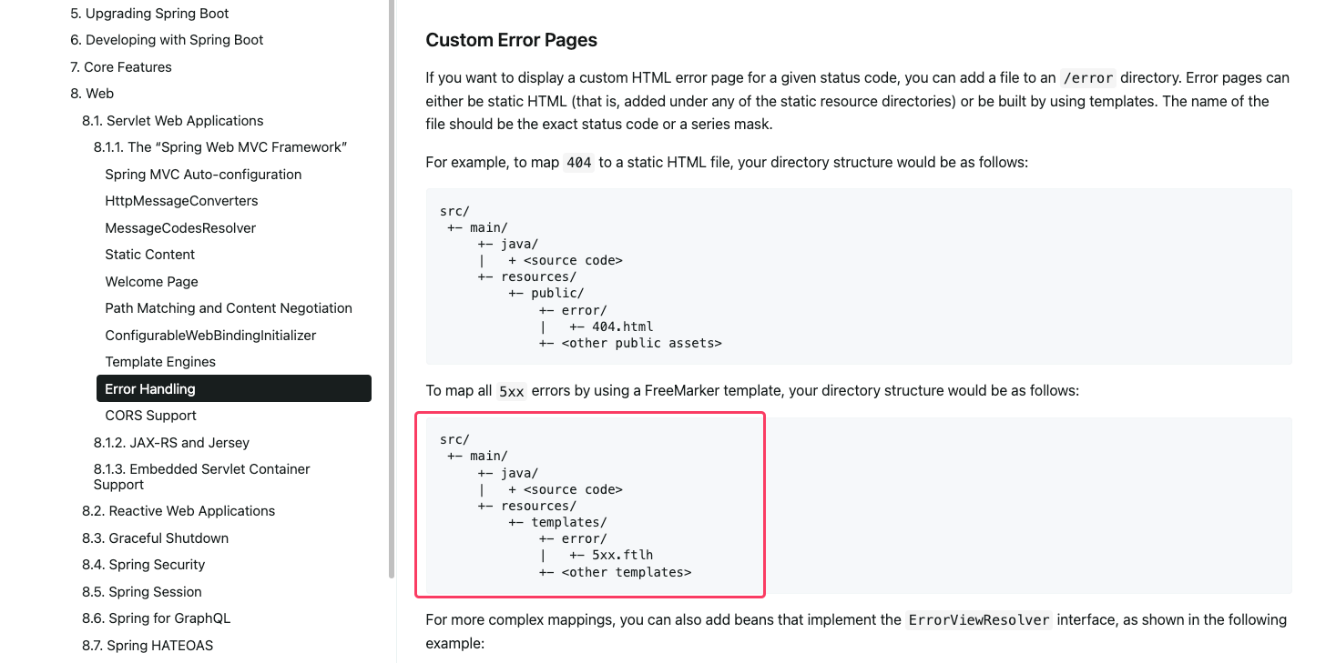Go to '8.5. Spring Session'
This screenshot has width=1336, height=663.
click(142, 592)
